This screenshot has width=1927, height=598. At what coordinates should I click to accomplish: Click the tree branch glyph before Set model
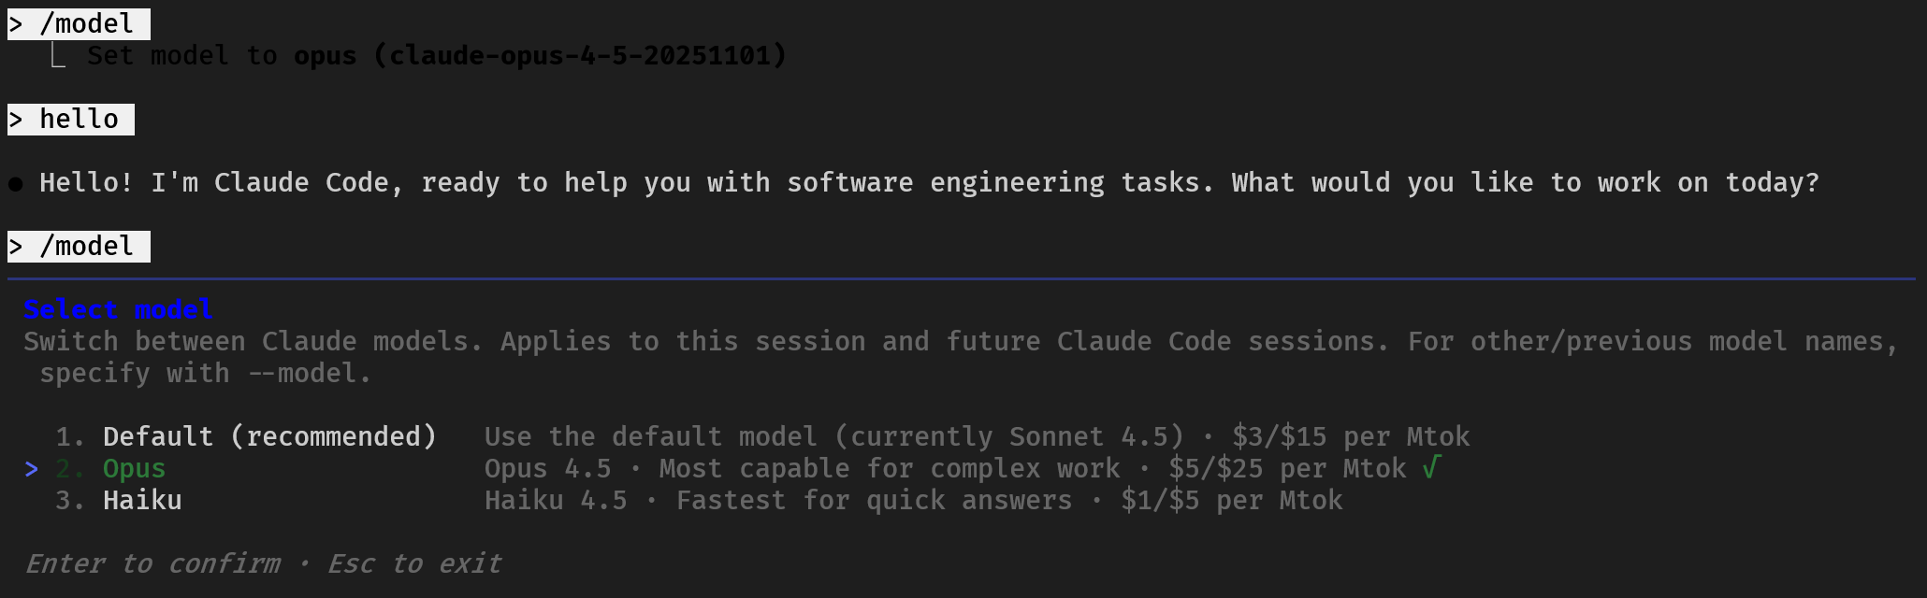57,56
